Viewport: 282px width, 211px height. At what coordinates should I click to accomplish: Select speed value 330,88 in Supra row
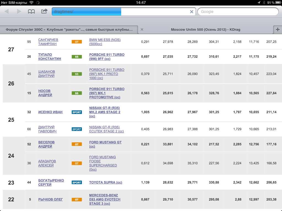pos(214,182)
